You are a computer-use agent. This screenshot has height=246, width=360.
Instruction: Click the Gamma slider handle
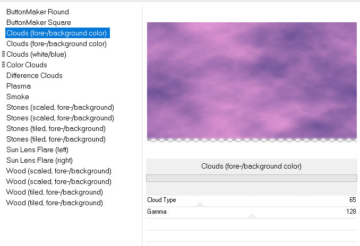[252, 216]
